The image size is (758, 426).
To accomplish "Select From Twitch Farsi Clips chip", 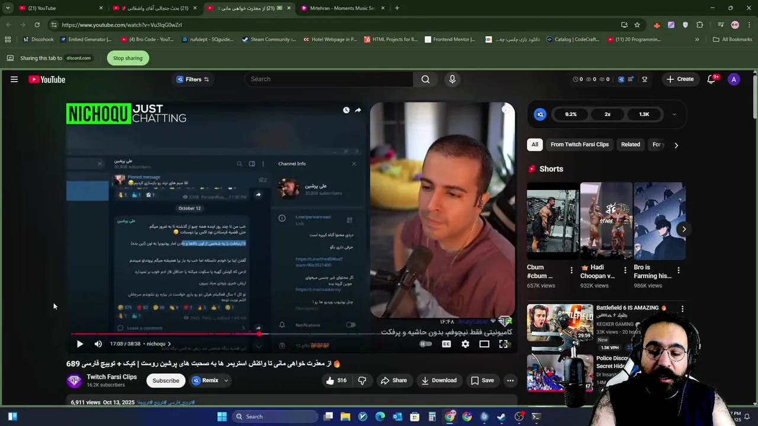I will [x=580, y=144].
